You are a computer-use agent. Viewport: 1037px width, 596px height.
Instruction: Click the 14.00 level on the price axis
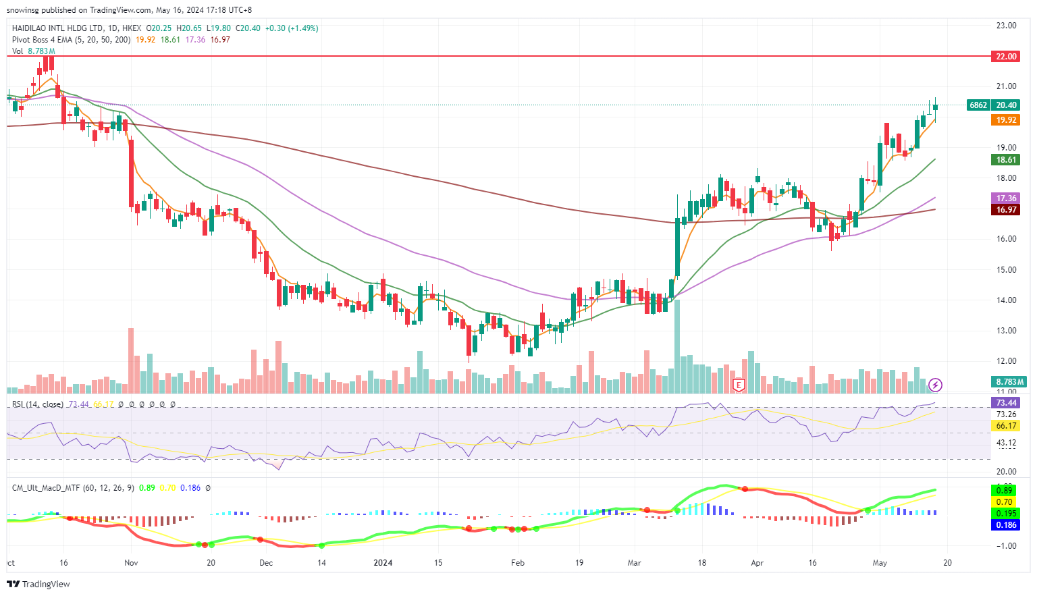point(1006,300)
